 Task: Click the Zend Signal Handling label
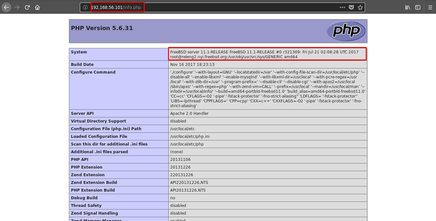[95, 213]
